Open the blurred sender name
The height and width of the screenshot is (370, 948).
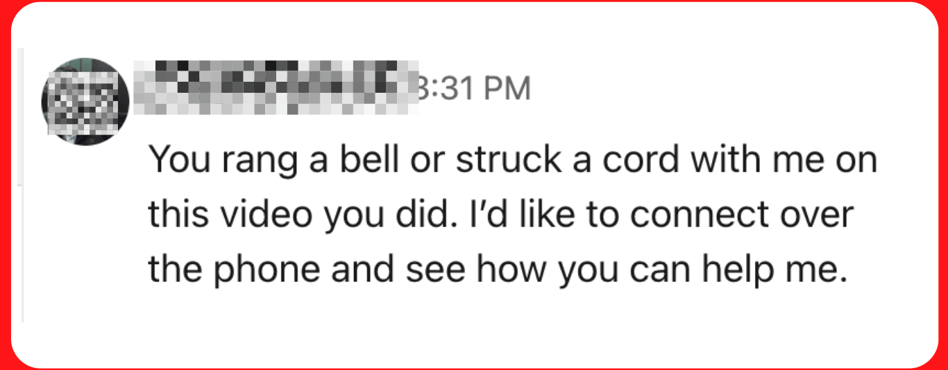click(x=276, y=88)
